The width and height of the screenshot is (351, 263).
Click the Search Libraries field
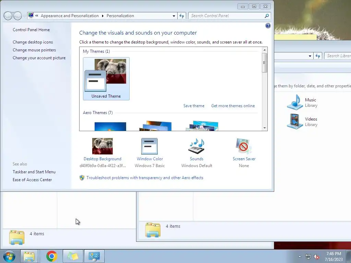[338, 56]
